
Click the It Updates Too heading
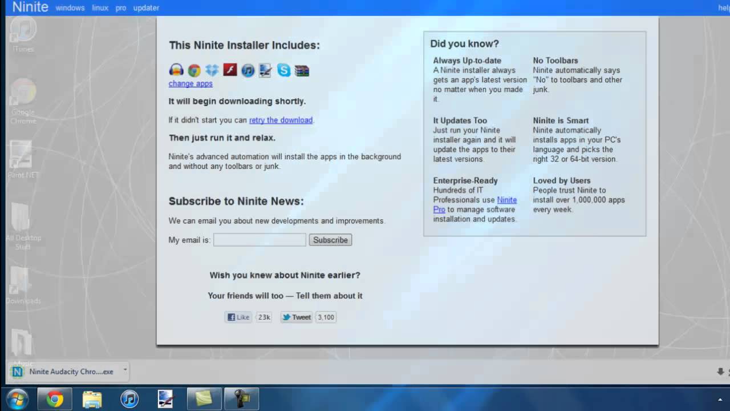tap(460, 120)
